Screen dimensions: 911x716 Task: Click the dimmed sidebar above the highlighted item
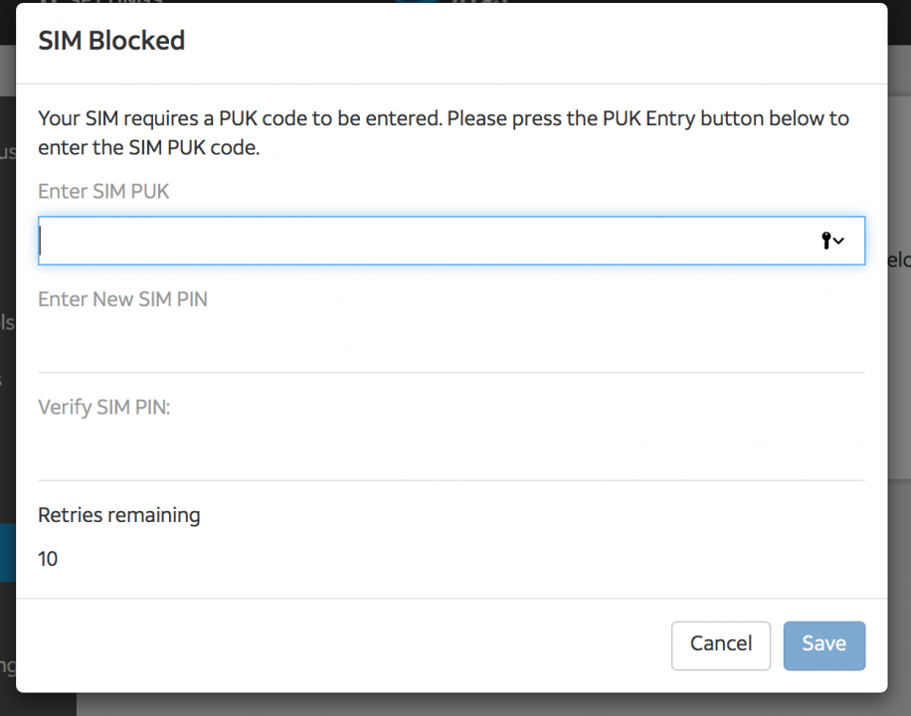pos(7,447)
